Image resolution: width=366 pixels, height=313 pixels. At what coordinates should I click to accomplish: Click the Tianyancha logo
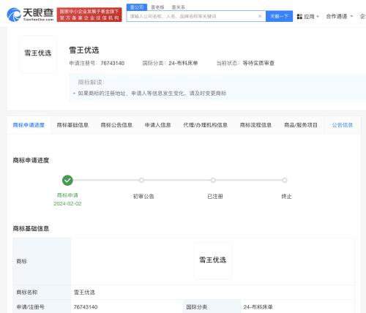coord(30,15)
